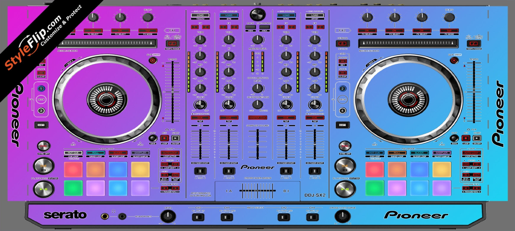515x231 pixels.
Task: Click the HEADPHONES MIX knob
Action: pos(258,104)
